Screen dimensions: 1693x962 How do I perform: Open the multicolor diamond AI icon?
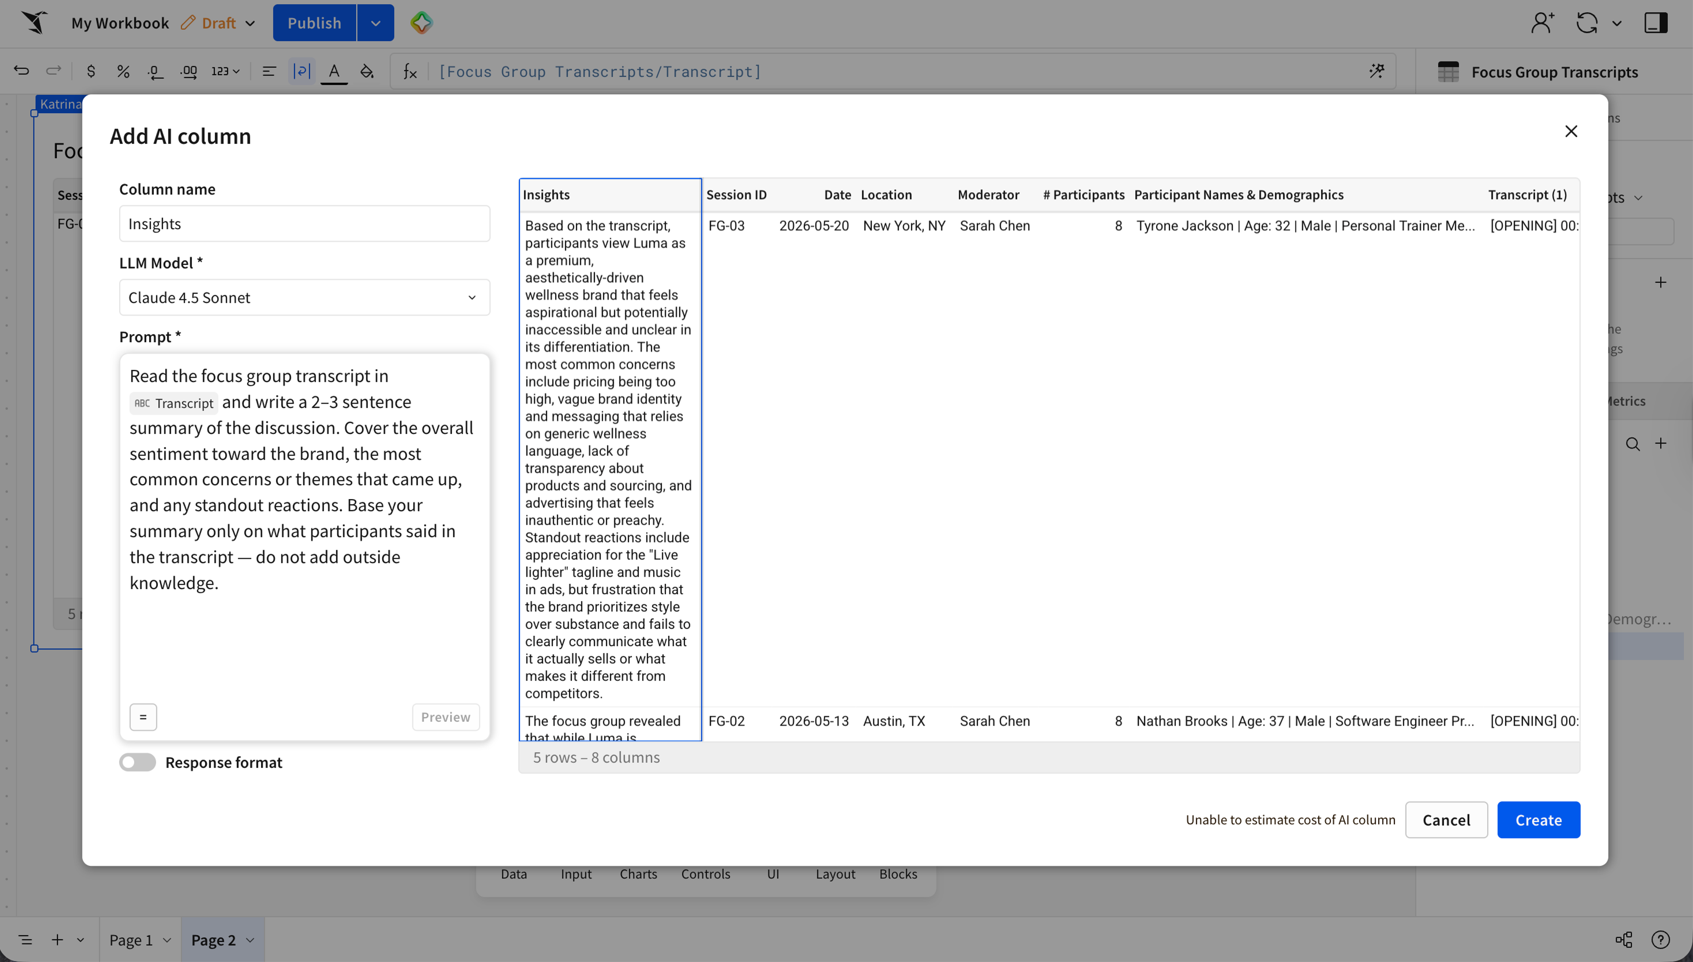(421, 22)
